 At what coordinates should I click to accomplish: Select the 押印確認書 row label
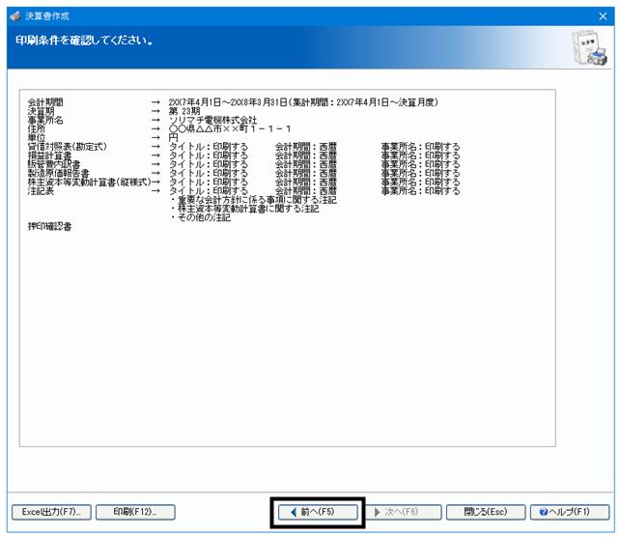(50, 227)
